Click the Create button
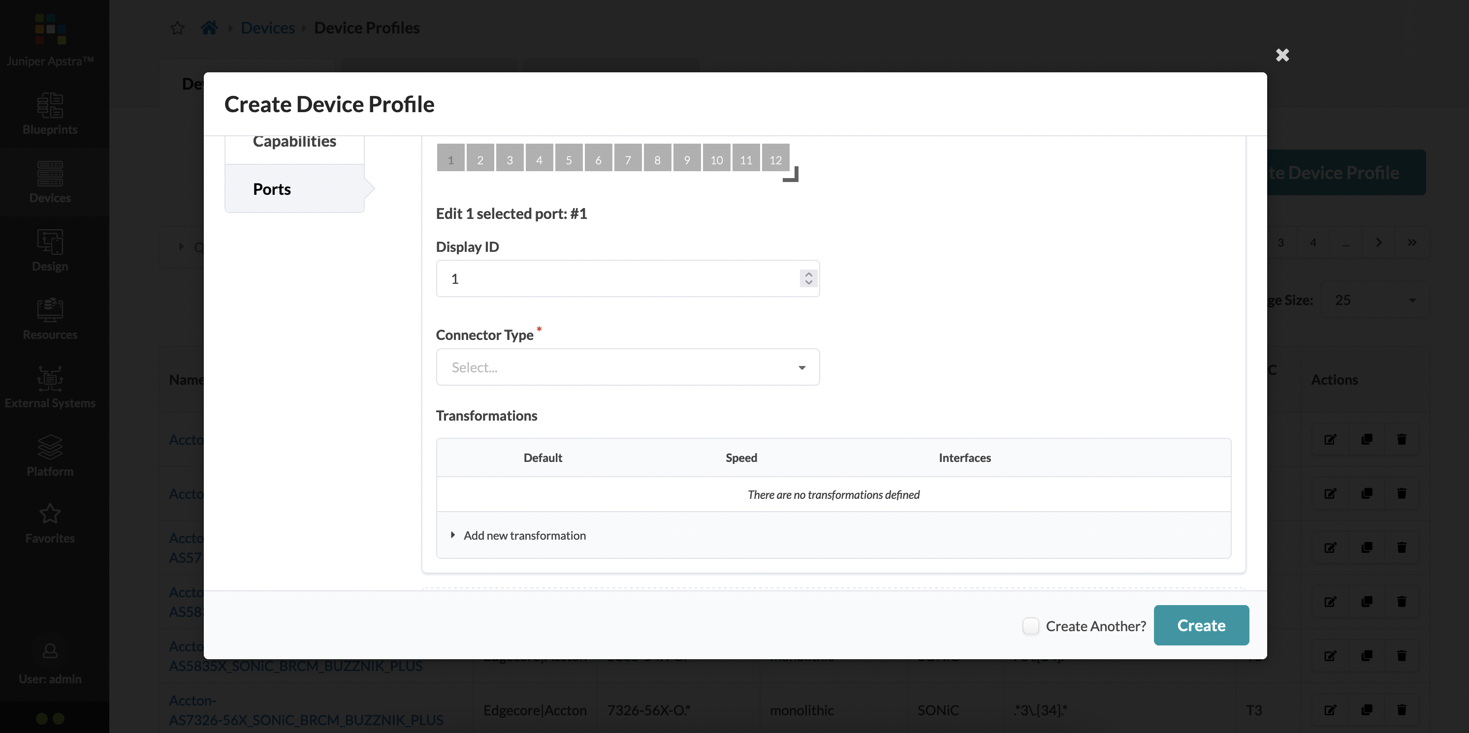Image resolution: width=1469 pixels, height=733 pixels. point(1201,625)
